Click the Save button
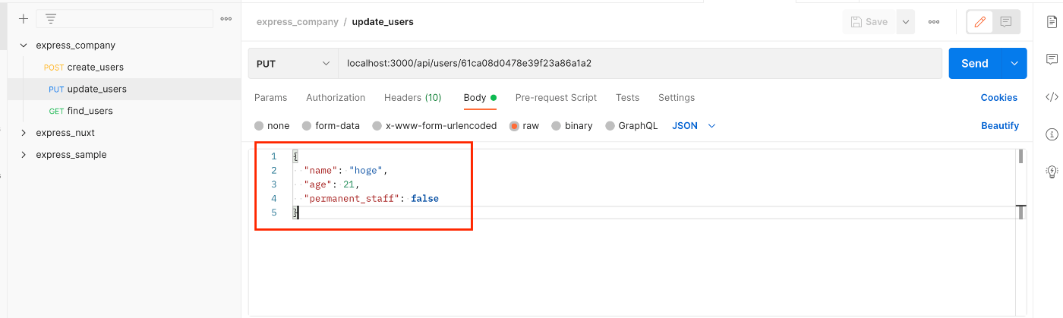The height and width of the screenshot is (318, 1063). (x=869, y=22)
